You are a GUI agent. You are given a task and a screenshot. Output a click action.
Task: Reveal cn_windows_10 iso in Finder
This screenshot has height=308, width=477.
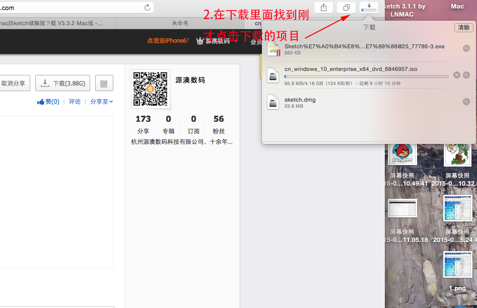click(466, 75)
